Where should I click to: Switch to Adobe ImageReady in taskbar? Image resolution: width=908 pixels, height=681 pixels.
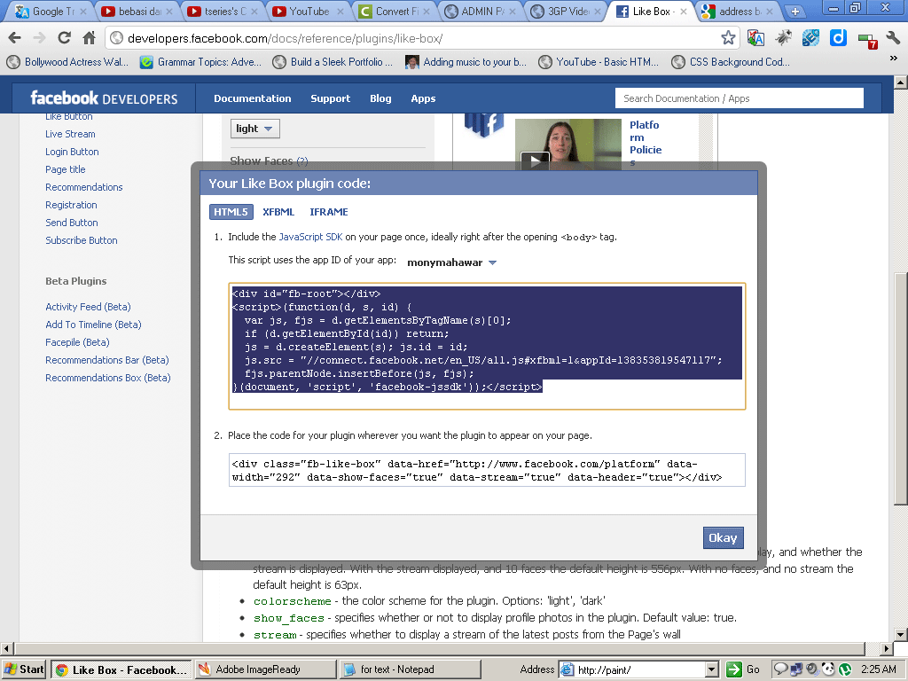(x=264, y=669)
